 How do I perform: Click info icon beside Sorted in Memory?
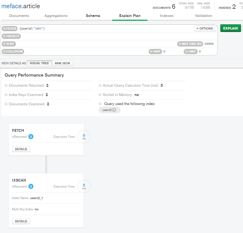coord(100,95)
